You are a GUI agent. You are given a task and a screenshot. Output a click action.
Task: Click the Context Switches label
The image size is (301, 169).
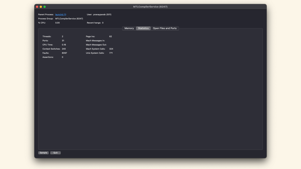pos(51,49)
